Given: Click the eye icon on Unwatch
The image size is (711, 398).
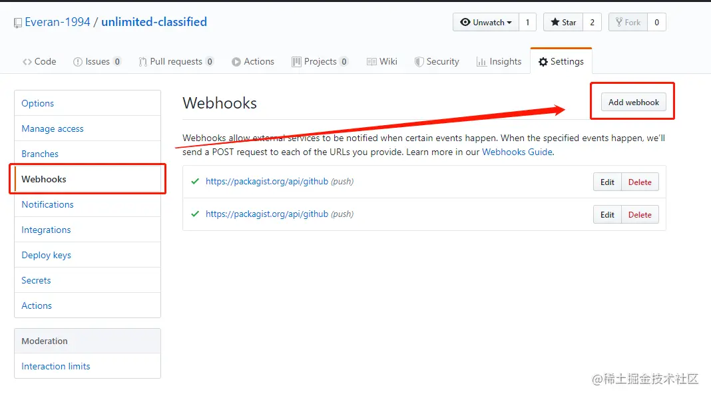Looking at the screenshot, I should [465, 22].
